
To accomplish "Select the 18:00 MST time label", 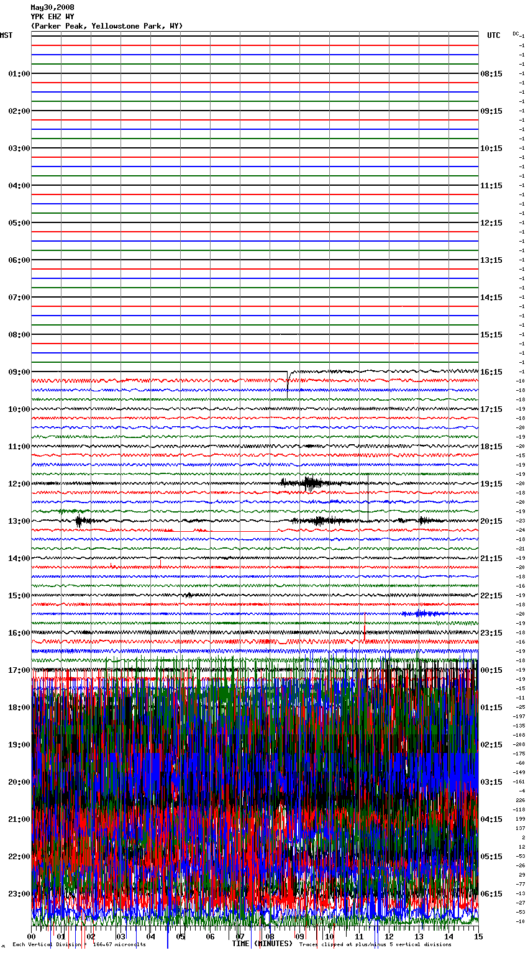I will coord(19,708).
